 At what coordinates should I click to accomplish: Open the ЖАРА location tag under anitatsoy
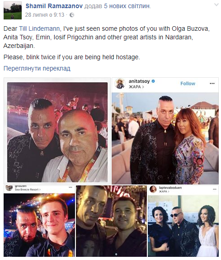click(x=136, y=87)
